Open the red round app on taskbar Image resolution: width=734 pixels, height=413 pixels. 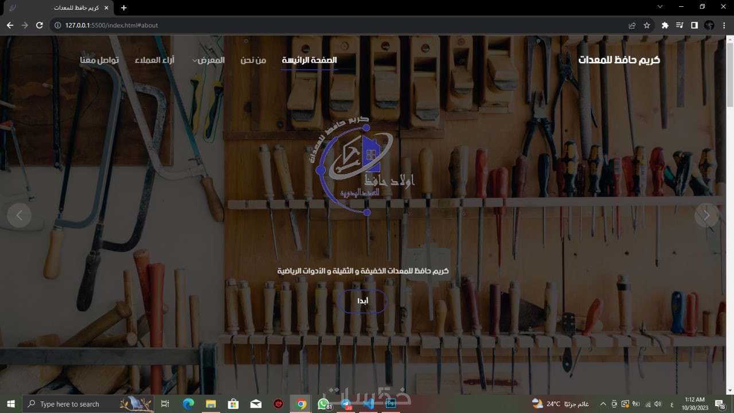[x=279, y=404]
